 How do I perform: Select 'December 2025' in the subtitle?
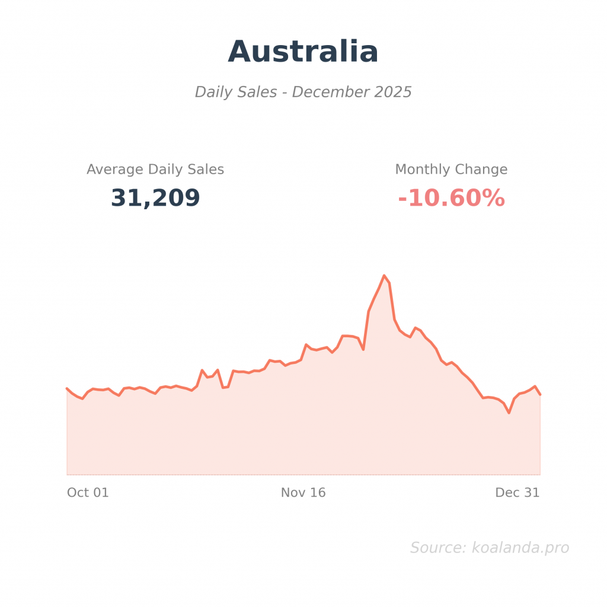(352, 92)
